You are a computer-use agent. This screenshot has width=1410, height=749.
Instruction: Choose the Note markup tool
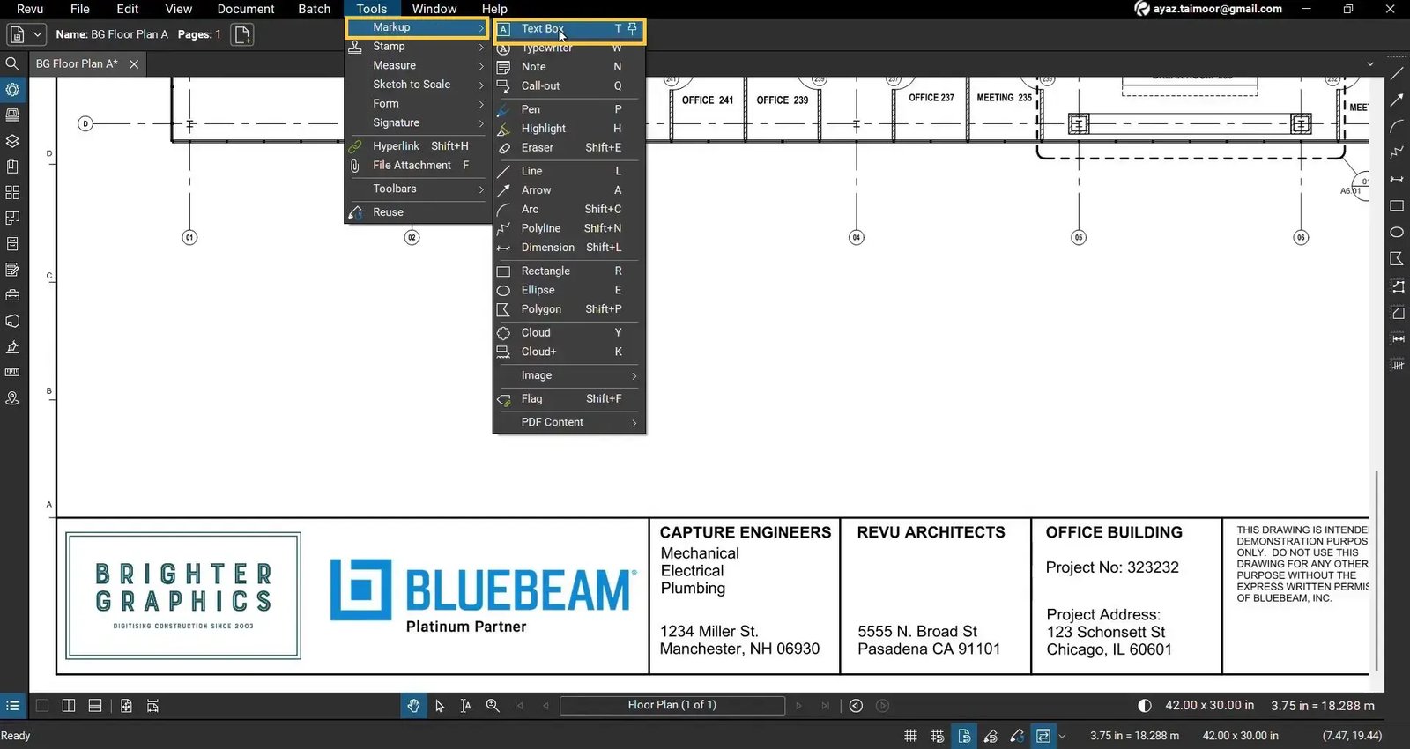(569, 67)
